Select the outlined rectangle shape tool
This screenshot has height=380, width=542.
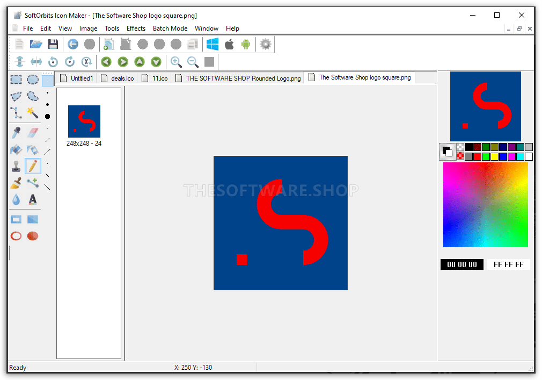pyautogui.click(x=16, y=219)
